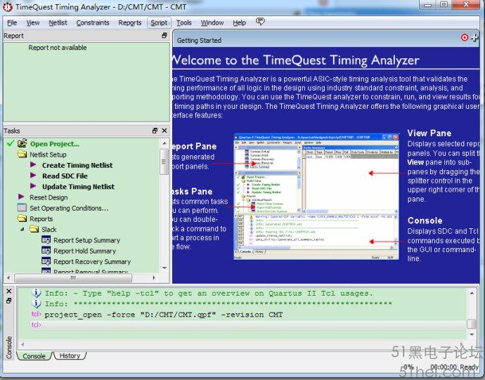Image resolution: width=485 pixels, height=380 pixels.
Task: Undock the Console pane
Action: point(9,301)
